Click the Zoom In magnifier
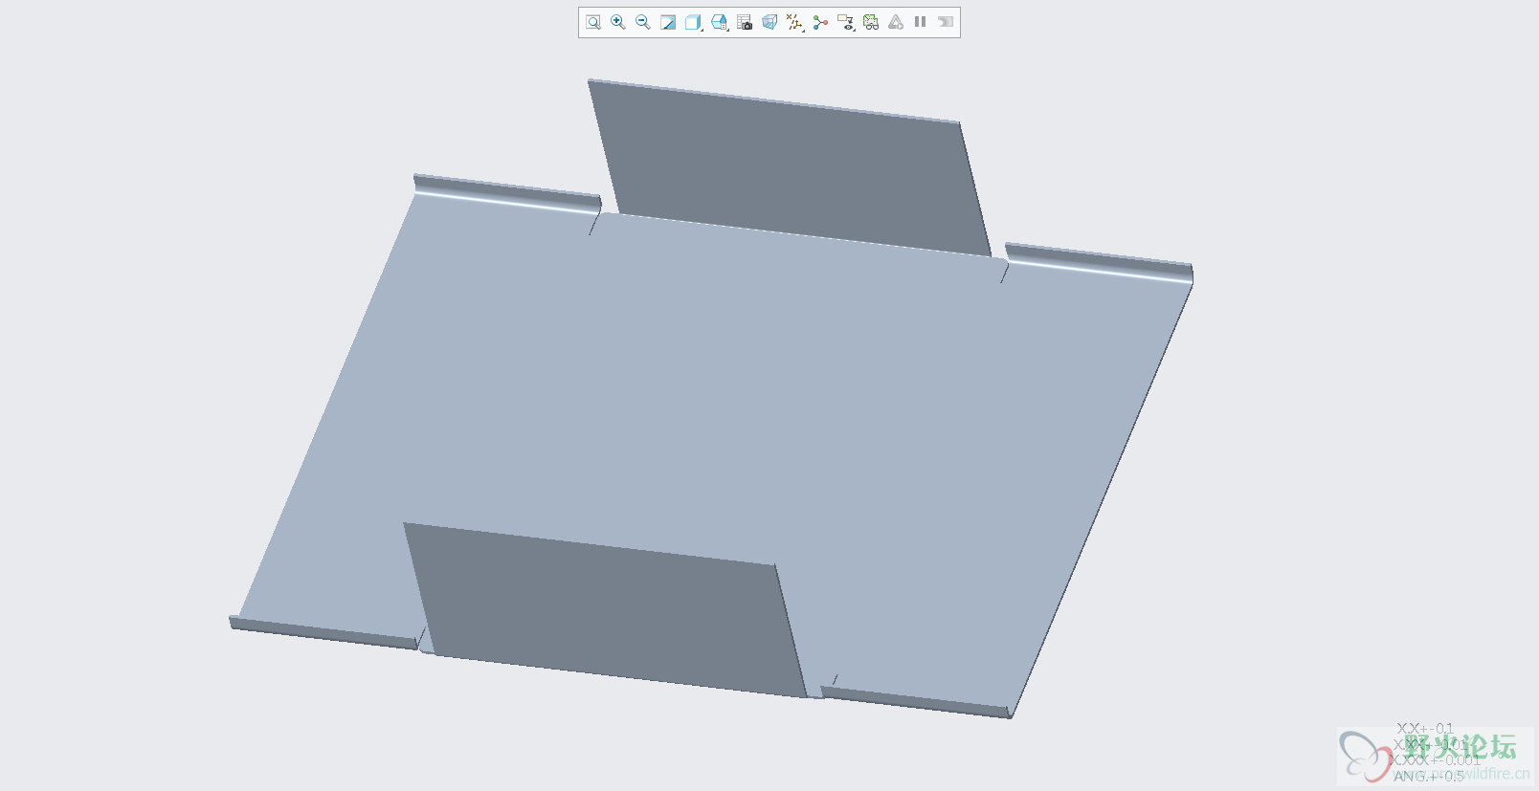 pyautogui.click(x=618, y=22)
